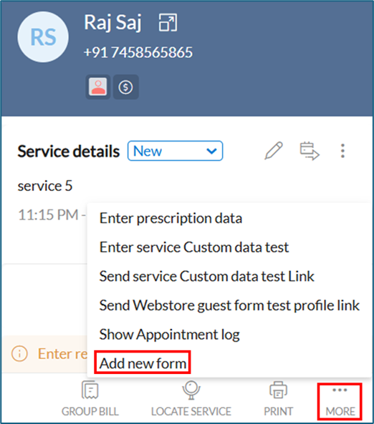Choose Enter service Custom data test
The width and height of the screenshot is (374, 424).
click(x=194, y=247)
